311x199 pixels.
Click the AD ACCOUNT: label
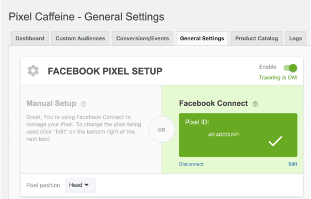224,135
